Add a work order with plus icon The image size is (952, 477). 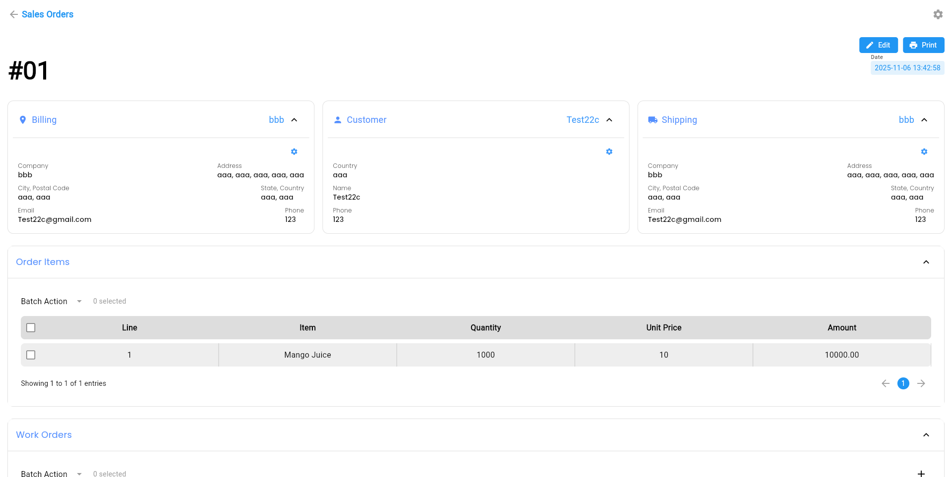(x=921, y=473)
